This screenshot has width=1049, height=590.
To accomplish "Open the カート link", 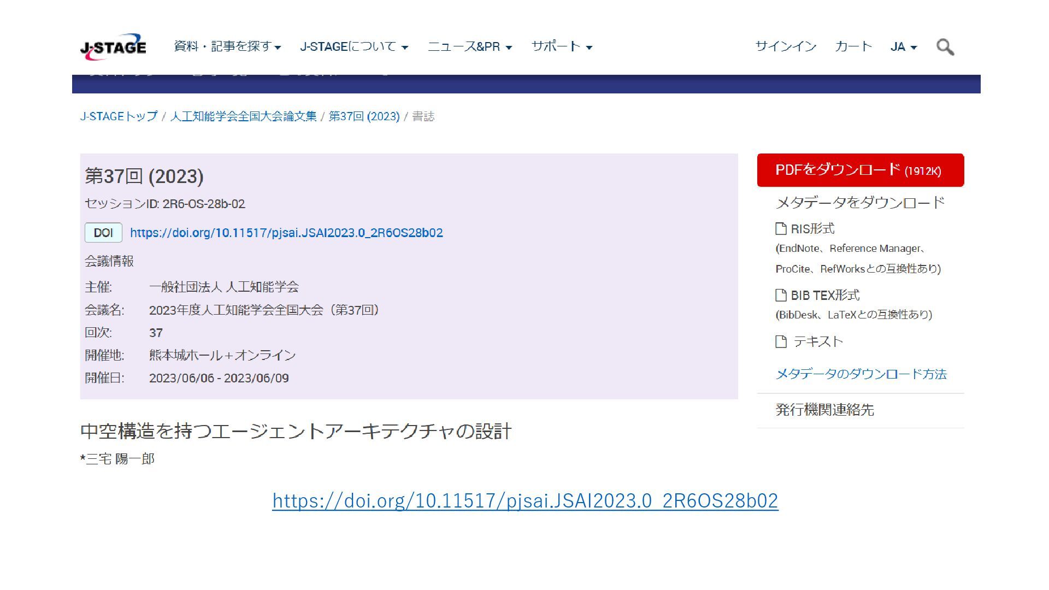I will pos(853,46).
